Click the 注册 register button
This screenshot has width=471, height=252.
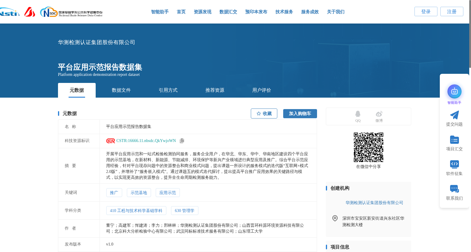pos(452,11)
